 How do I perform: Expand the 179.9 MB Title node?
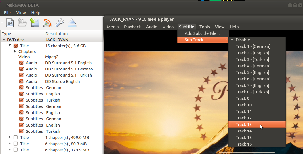(x=10, y=150)
